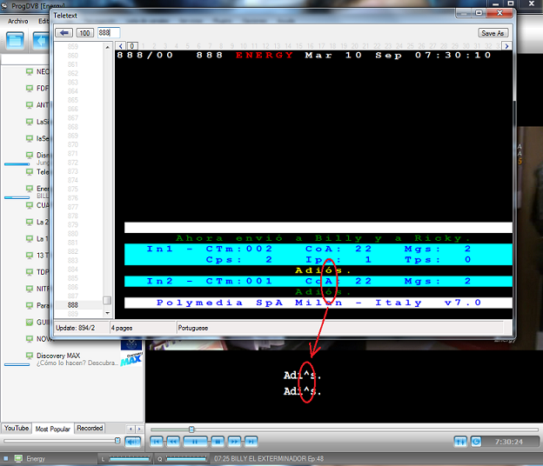Screen dimensions: 543x466
Task: Switch to the Recorded tab
Action: point(90,429)
